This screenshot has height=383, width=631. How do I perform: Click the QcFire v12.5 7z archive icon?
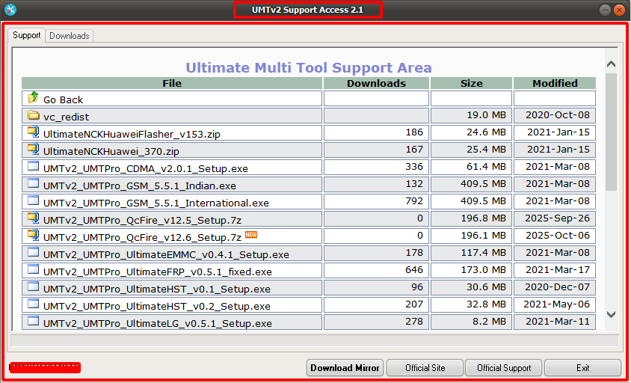coord(33,218)
